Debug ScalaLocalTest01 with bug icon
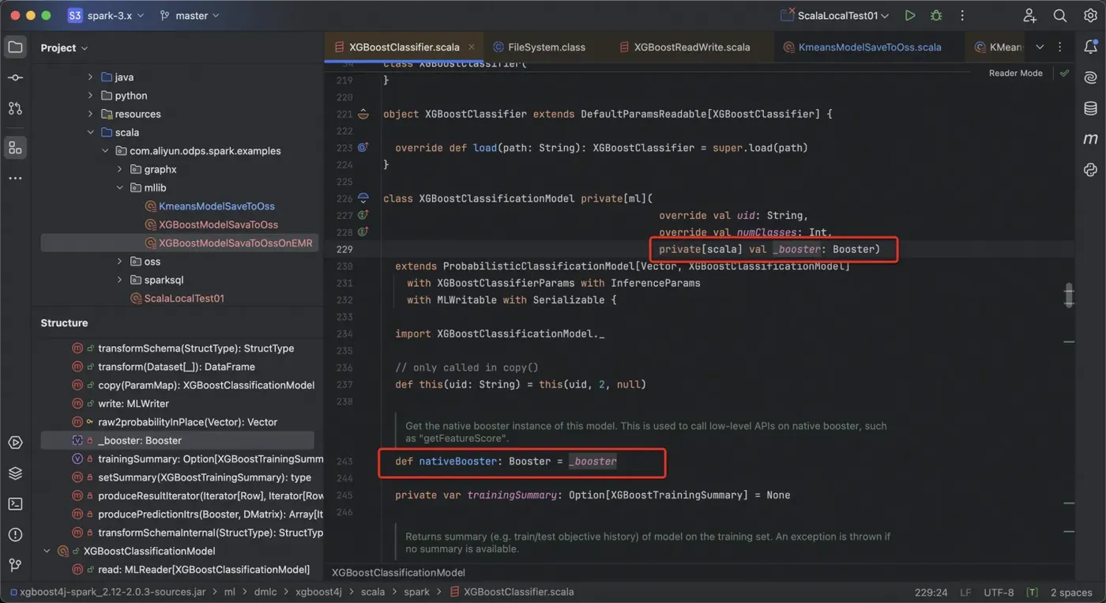 (x=936, y=16)
